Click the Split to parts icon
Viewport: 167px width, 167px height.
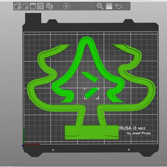coord(91,6)
